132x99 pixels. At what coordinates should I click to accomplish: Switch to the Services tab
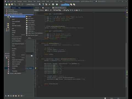click(14, 8)
